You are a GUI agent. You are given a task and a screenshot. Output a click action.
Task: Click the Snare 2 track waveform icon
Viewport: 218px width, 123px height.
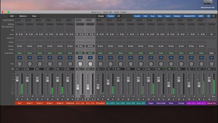40,58
